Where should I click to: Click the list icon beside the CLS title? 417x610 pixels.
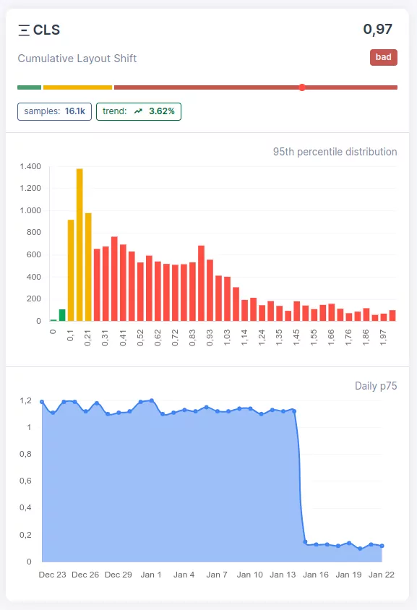coord(24,29)
